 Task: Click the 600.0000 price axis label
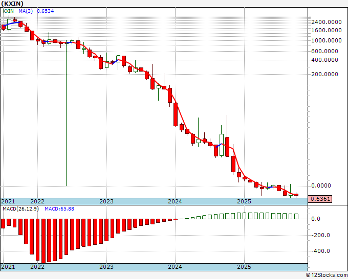[x=324, y=51]
